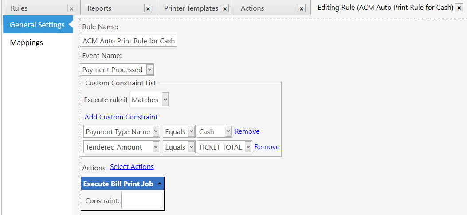Close the Actions tab
This screenshot has height=215, width=467.
pyautogui.click(x=302, y=8)
